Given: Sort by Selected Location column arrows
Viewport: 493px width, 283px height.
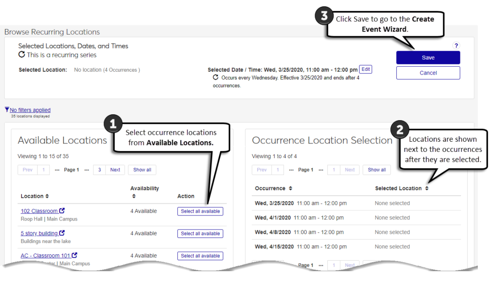Looking at the screenshot, I should click(x=427, y=189).
